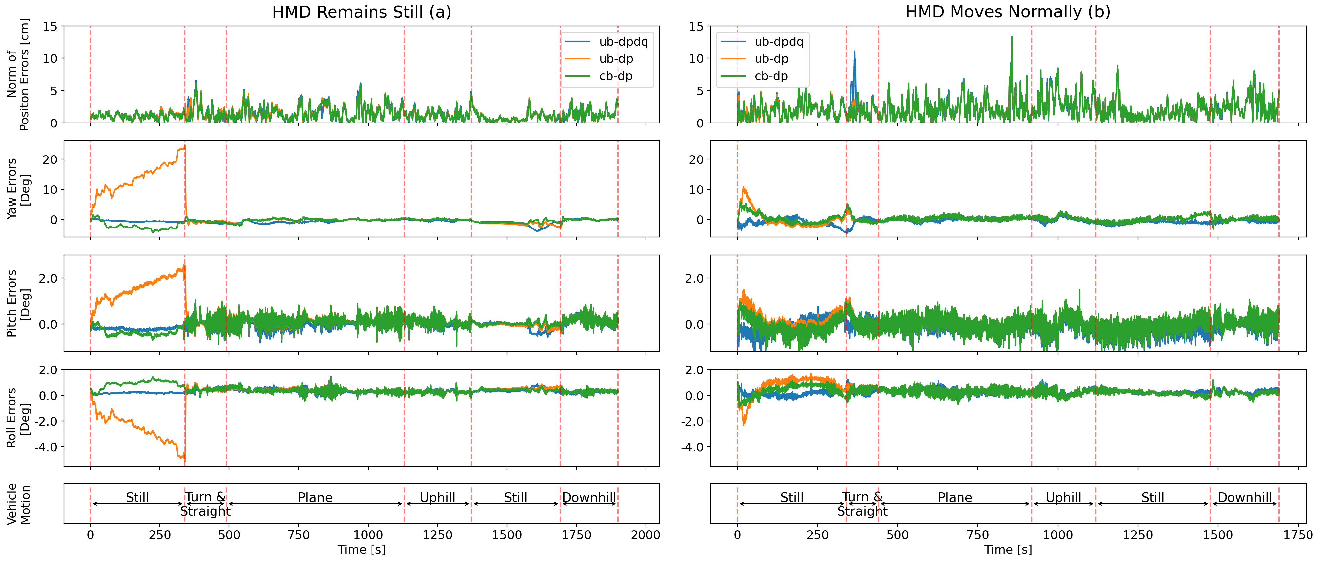Screen dimensions: 1331x561
Task: Click "Time [s]" label under panel (a)
Action: click(x=362, y=550)
